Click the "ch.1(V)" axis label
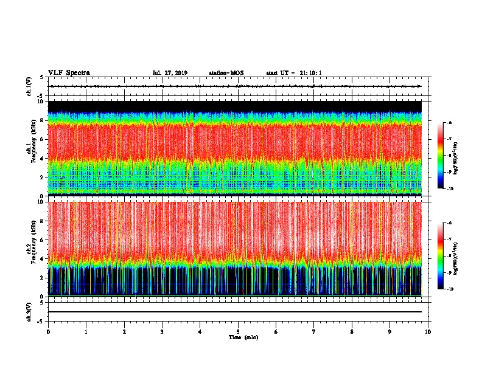Viewport: 482px width, 372px height. click(x=29, y=86)
